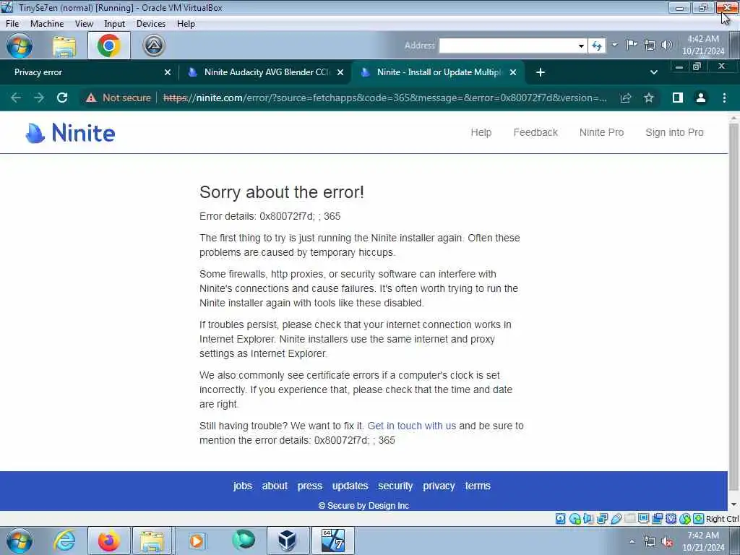The width and height of the screenshot is (740, 555).
Task: Open Chrome tab search dropdown chevron
Action: coord(653,72)
